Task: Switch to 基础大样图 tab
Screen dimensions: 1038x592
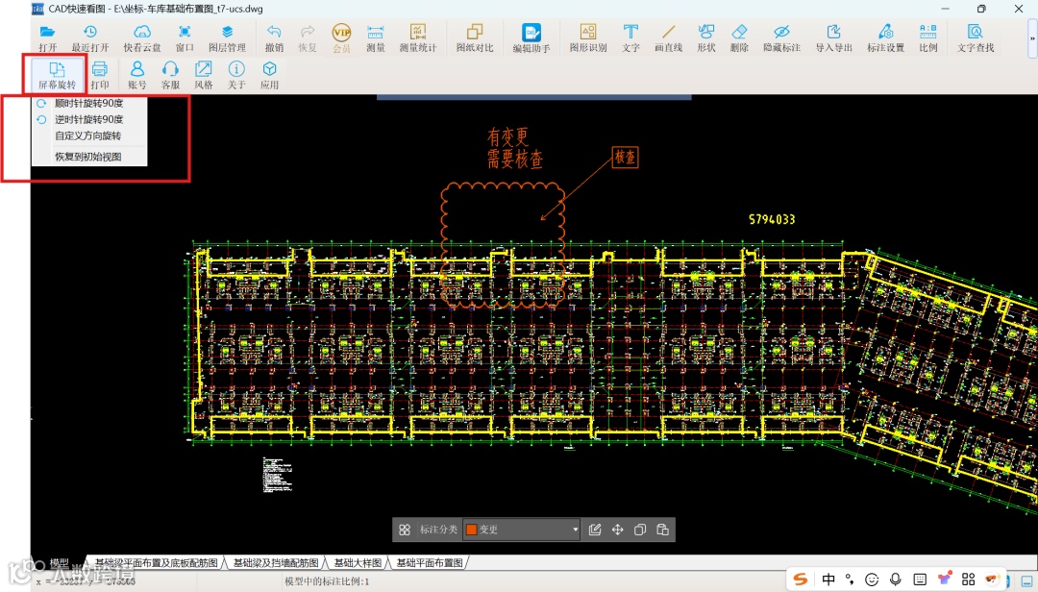Action: click(x=358, y=563)
